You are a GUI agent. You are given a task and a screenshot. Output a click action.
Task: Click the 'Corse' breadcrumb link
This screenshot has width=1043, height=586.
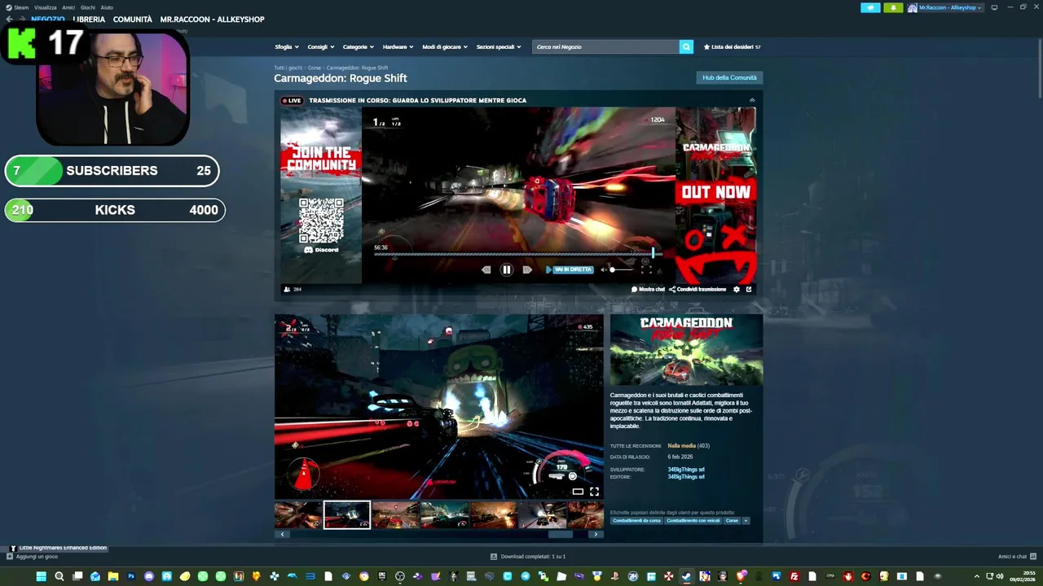pyautogui.click(x=315, y=68)
